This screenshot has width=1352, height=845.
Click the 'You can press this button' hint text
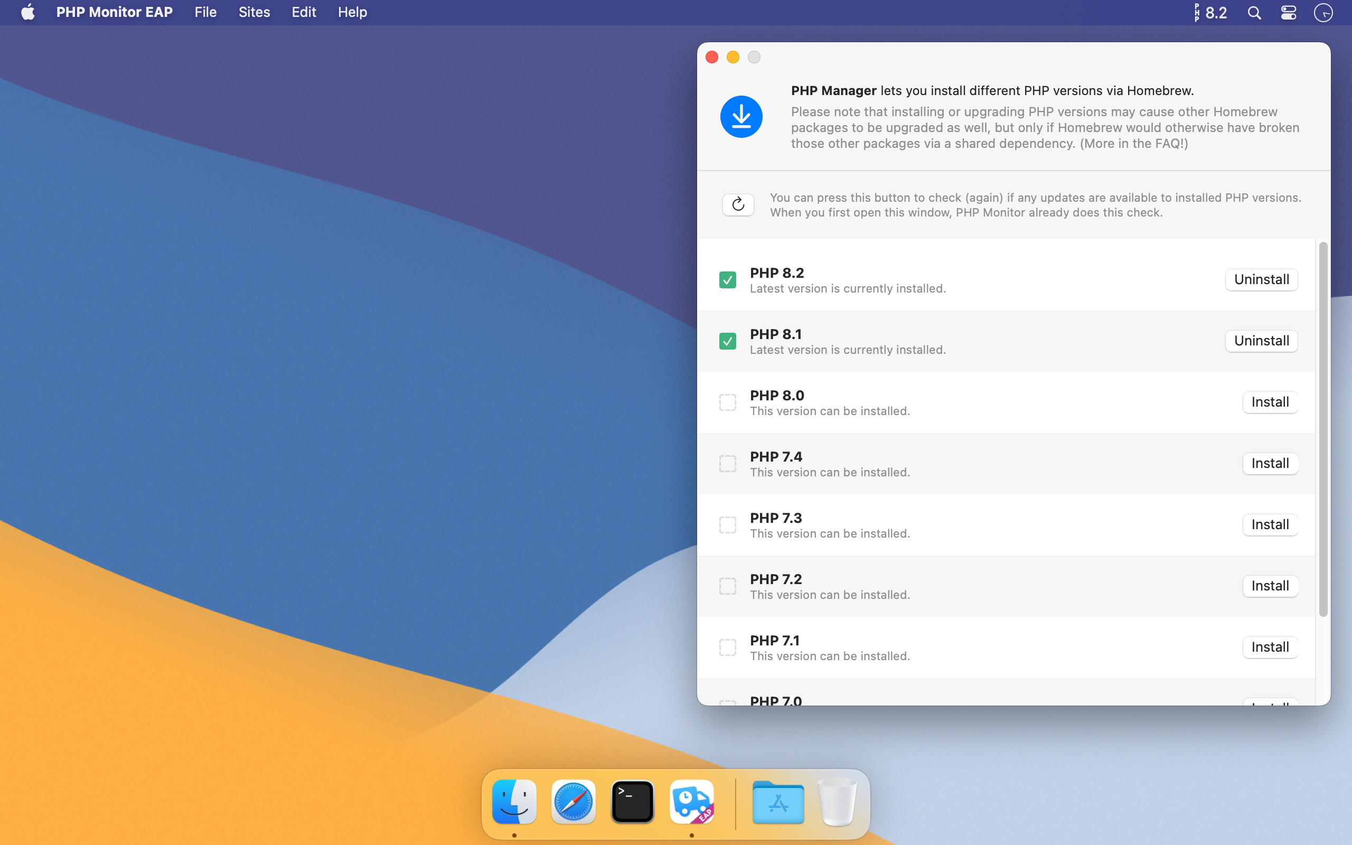click(x=1036, y=205)
